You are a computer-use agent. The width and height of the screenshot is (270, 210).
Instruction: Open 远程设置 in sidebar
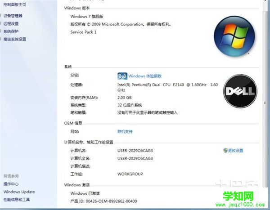[x=11, y=23]
